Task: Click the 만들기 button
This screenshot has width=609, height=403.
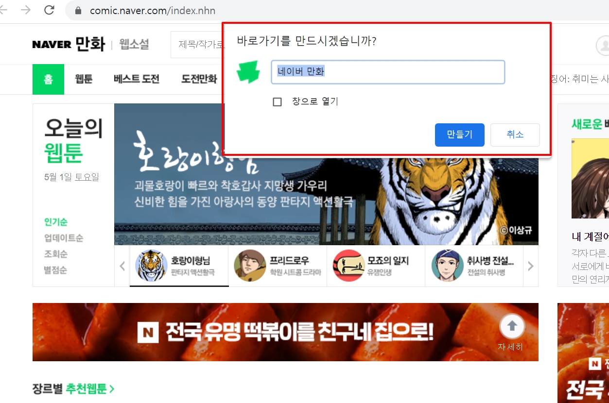Action: point(459,134)
